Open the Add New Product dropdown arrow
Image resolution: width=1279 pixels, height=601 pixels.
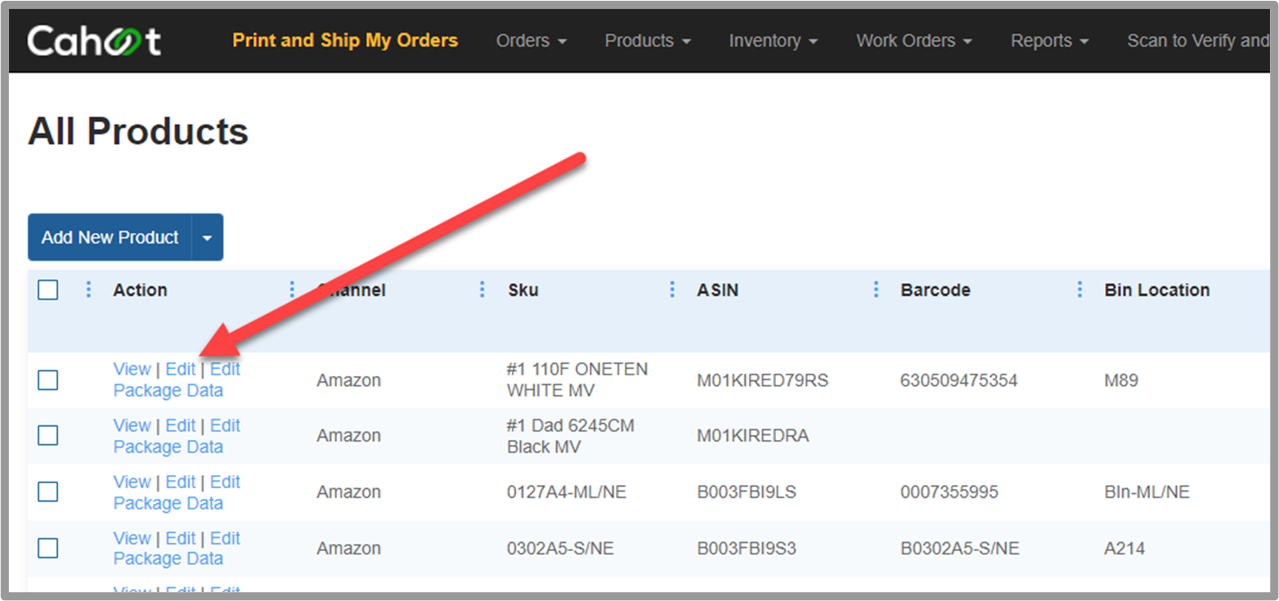207,238
